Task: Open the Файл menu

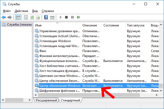Action: point(7,11)
